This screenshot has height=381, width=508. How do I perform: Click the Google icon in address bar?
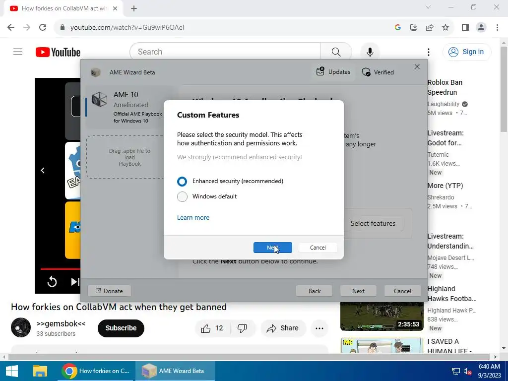point(398,27)
